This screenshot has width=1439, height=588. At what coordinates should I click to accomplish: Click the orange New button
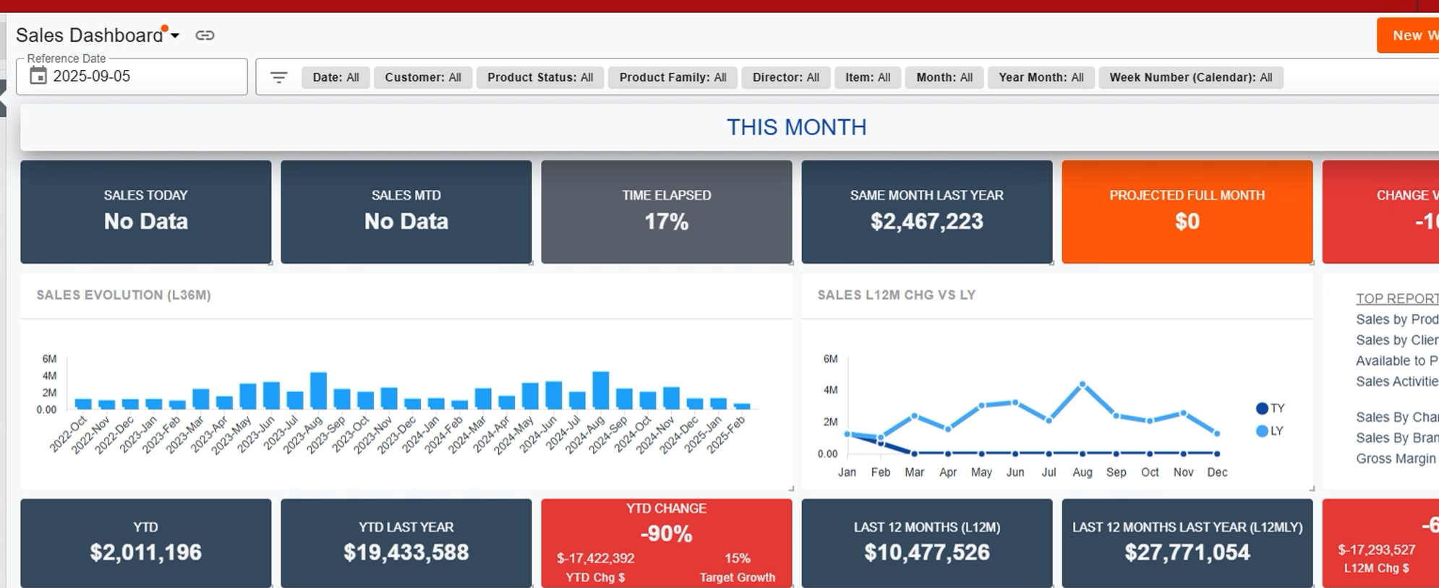click(1407, 35)
